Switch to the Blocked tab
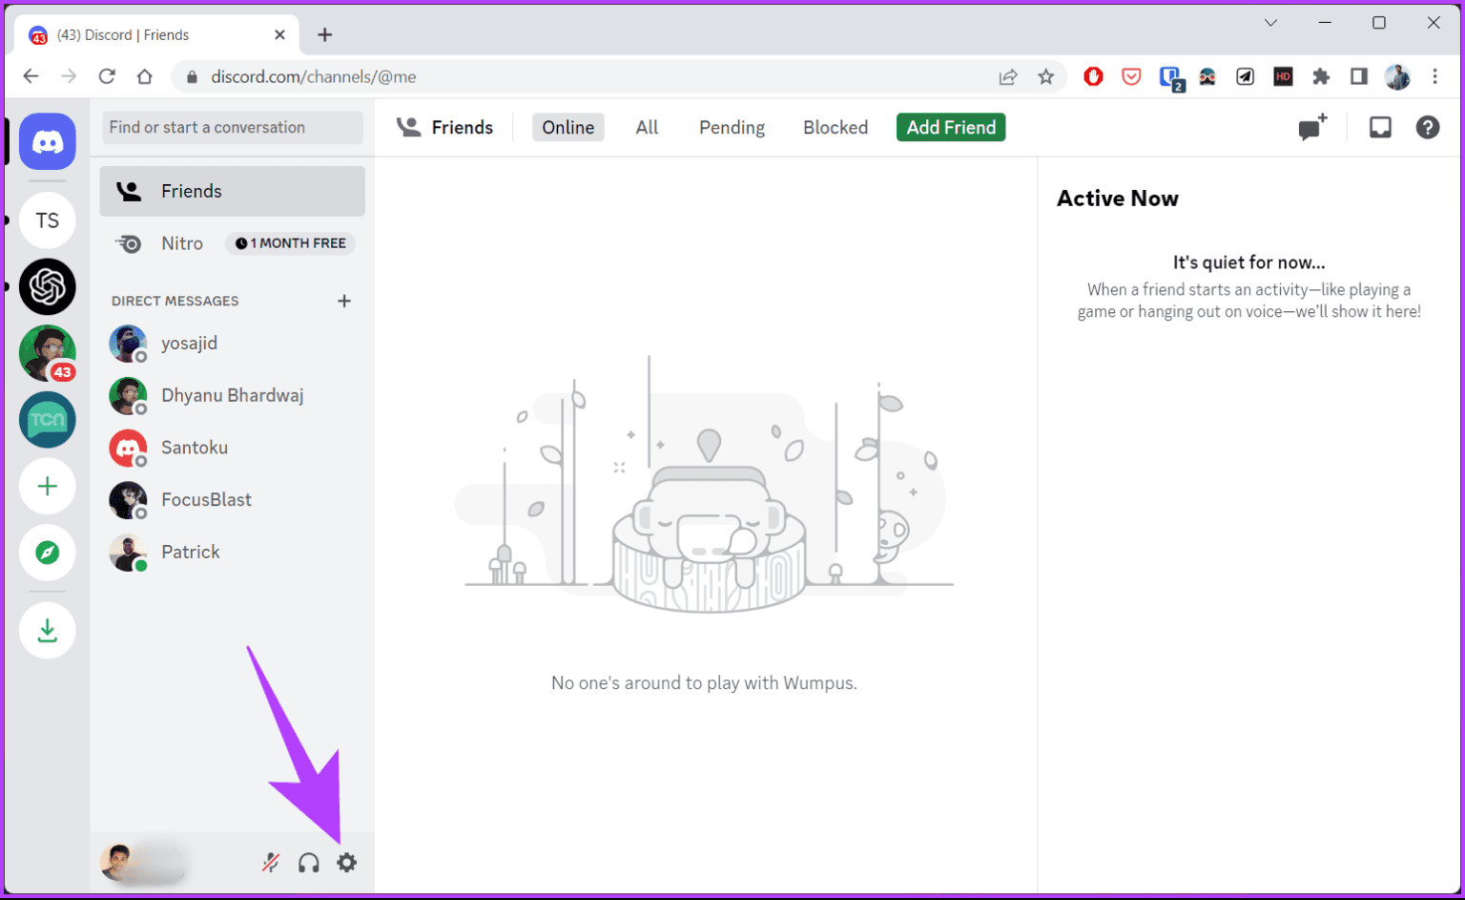 click(836, 127)
